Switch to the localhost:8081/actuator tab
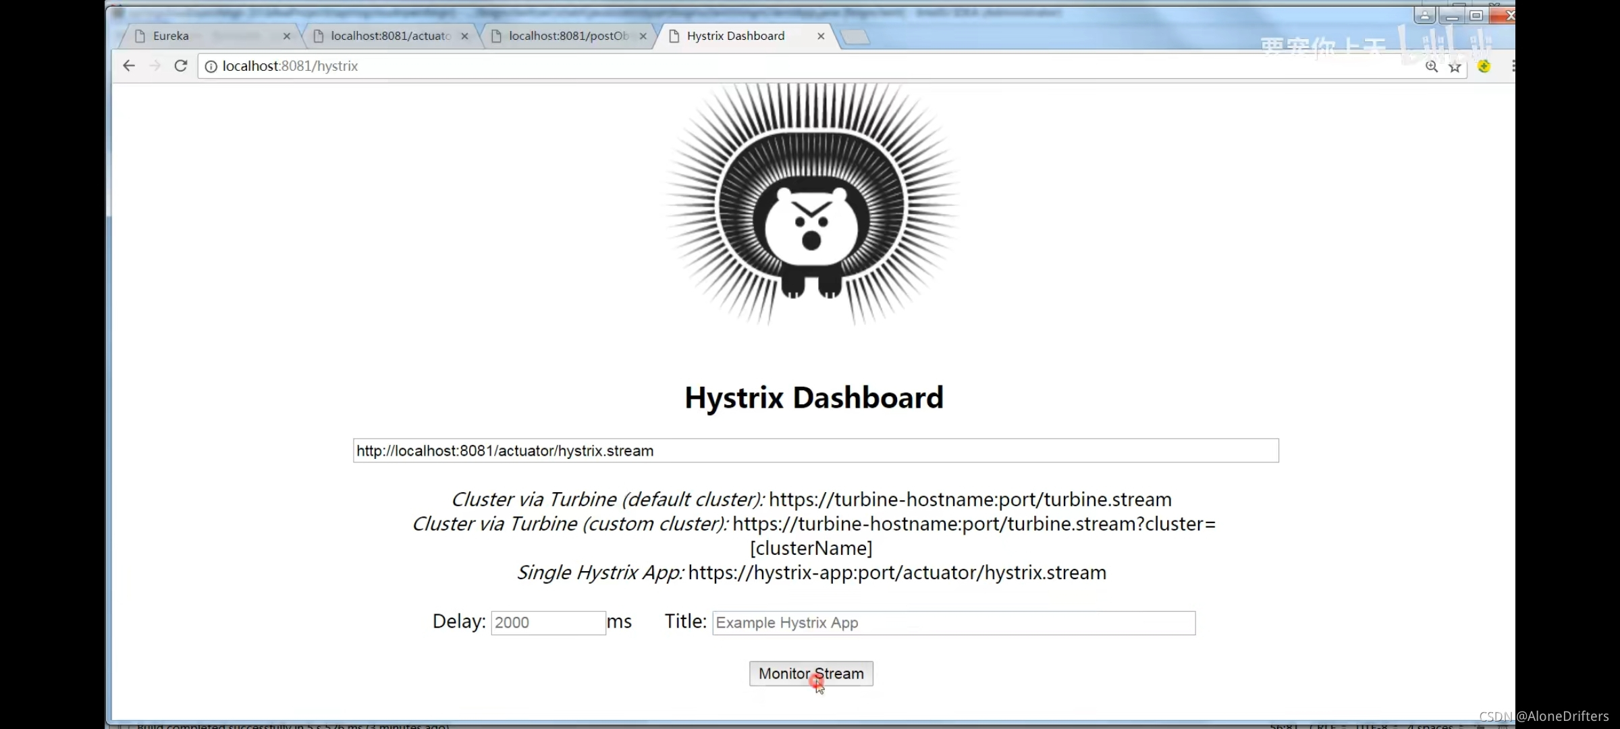 point(390,36)
